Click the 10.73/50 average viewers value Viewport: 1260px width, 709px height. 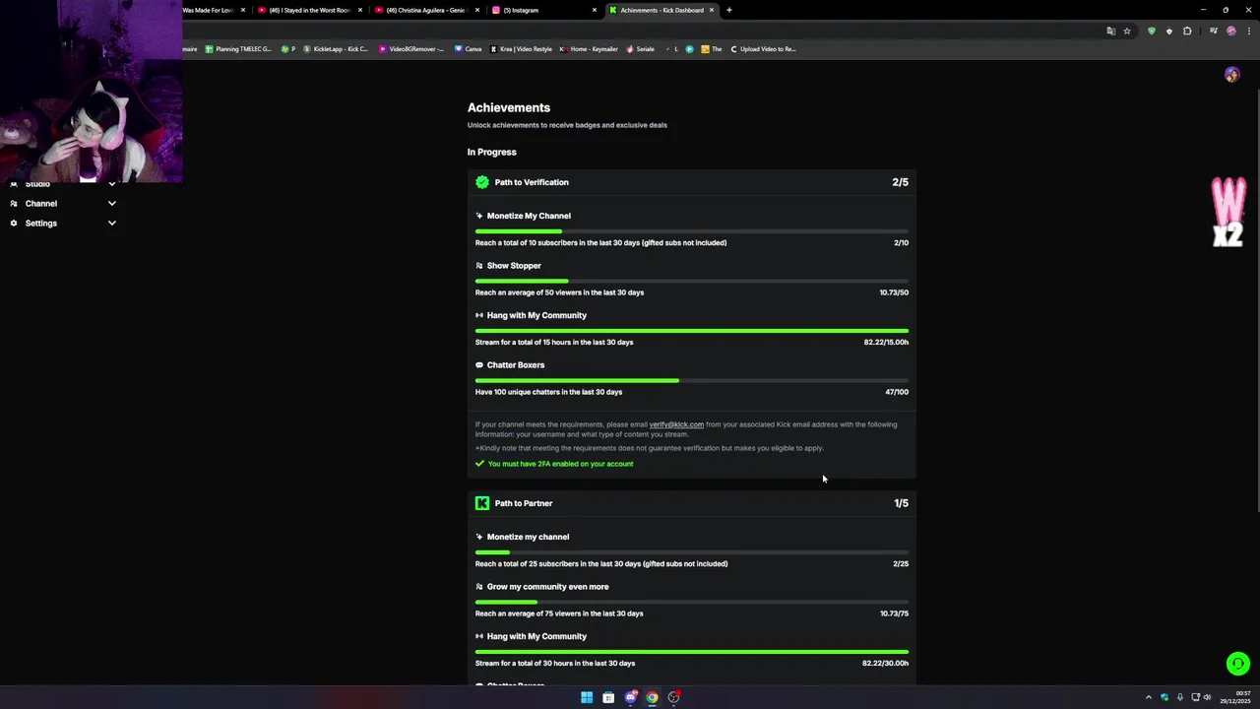pos(894,292)
